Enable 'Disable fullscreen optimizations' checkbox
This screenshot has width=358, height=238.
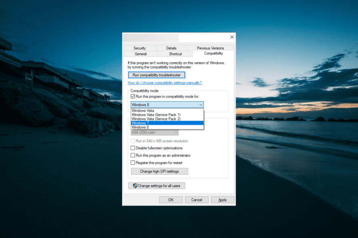(133, 148)
